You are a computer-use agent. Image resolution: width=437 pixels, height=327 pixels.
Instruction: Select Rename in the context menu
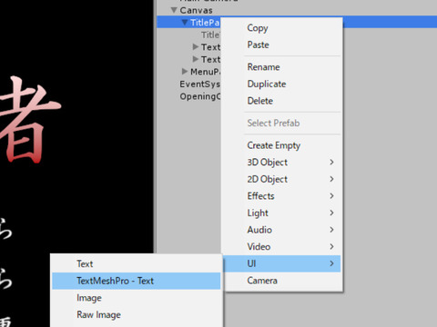click(x=282, y=67)
